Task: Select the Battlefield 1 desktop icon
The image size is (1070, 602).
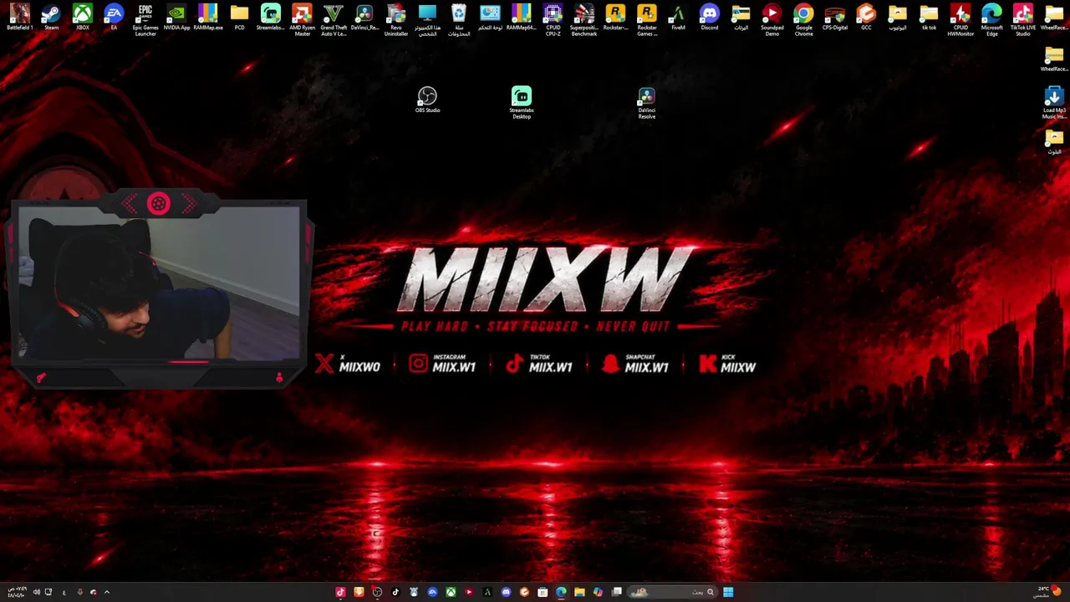Action: click(x=20, y=18)
